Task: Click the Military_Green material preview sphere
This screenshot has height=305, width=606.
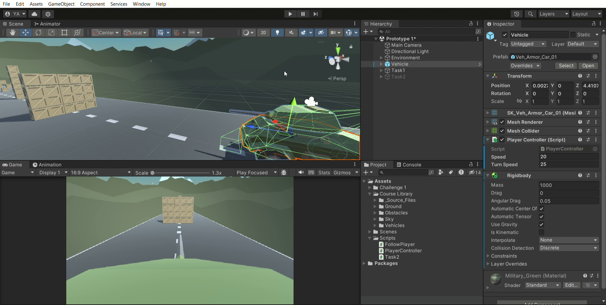Action: pos(496,279)
